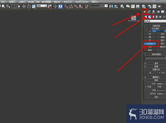This screenshot has height=123, width=166.
Task: Click Select and Manipulate icon
Action: click(x=55, y=7)
